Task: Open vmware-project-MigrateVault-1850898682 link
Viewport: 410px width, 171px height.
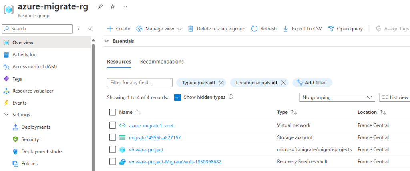Action: [175, 162]
